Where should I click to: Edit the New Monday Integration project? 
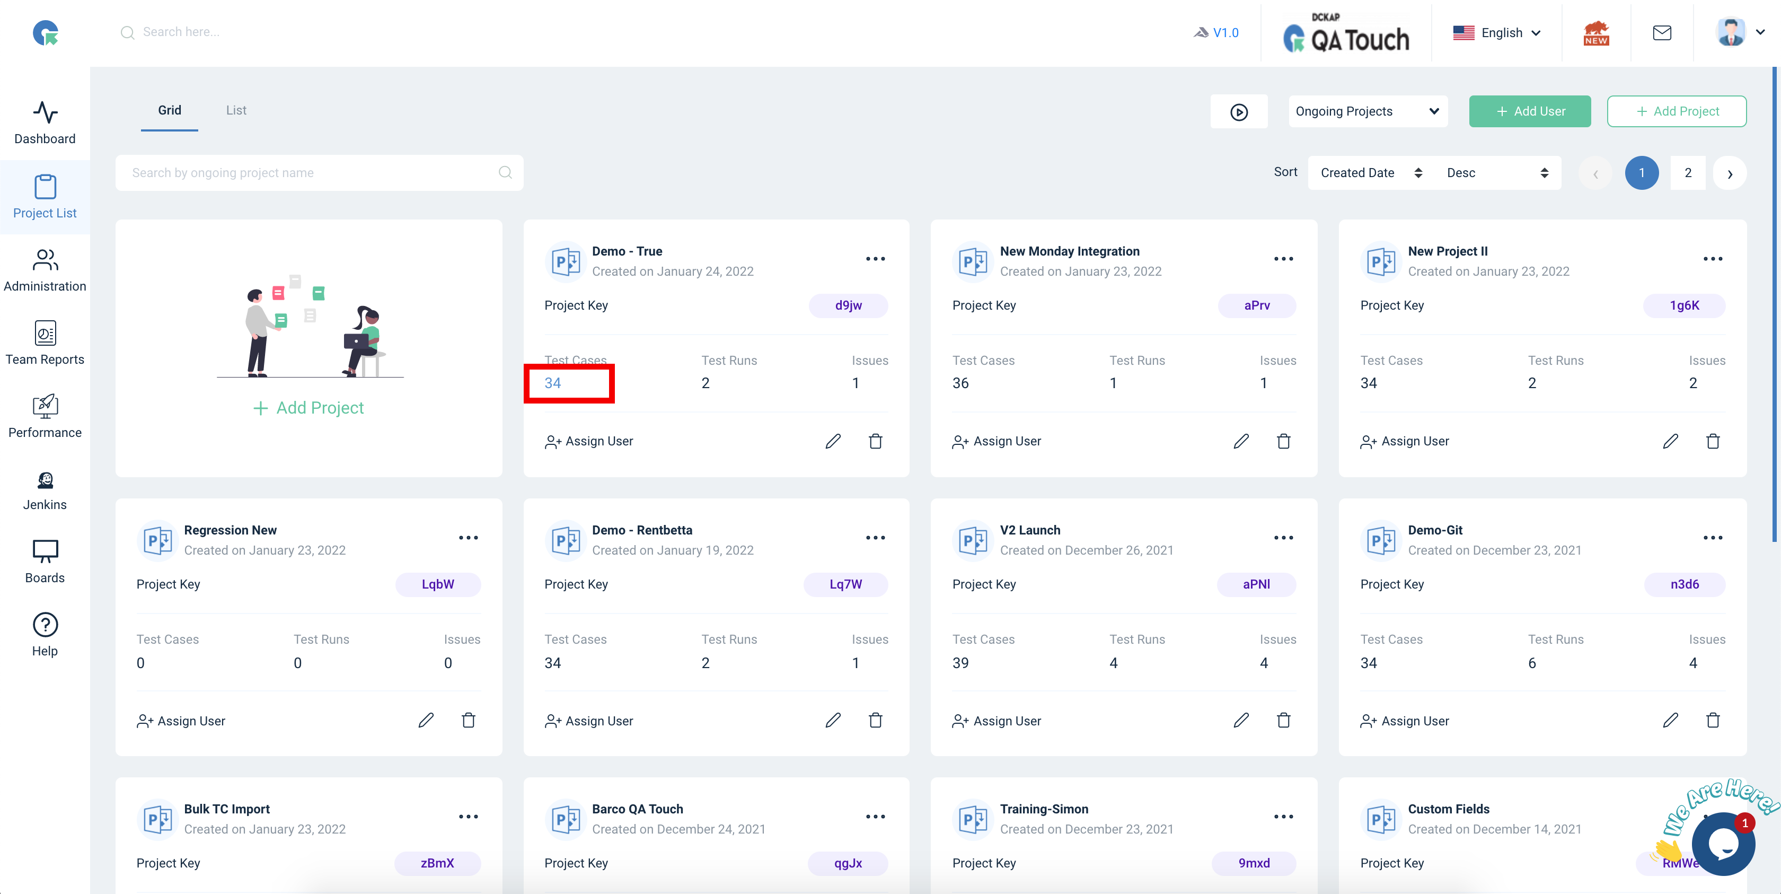(1241, 441)
